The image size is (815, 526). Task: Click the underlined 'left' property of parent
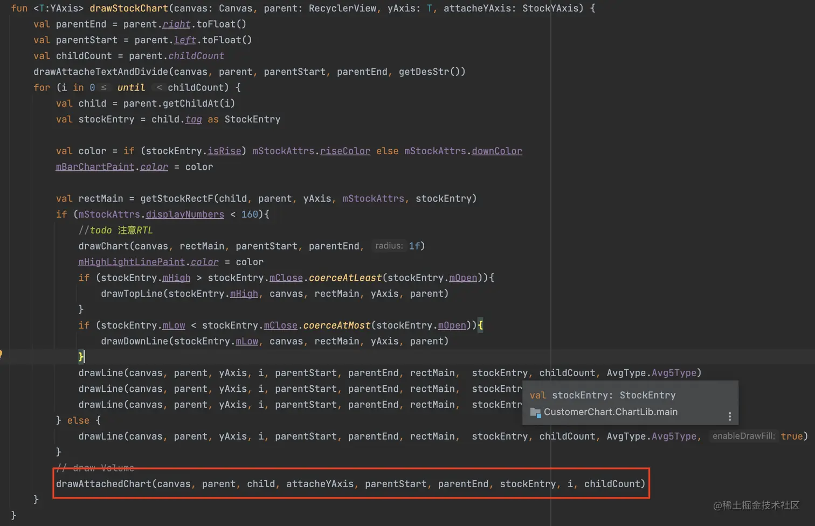tap(185, 40)
